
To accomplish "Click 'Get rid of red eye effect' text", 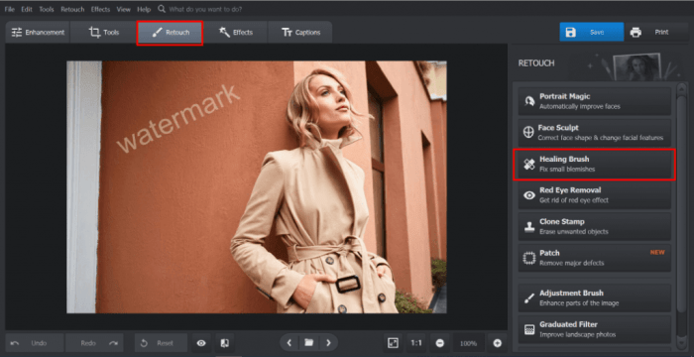I will [x=574, y=200].
